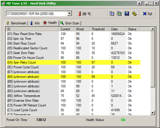Click the ID column header
The width and height of the screenshot is (160, 128).
click(x=32, y=29)
